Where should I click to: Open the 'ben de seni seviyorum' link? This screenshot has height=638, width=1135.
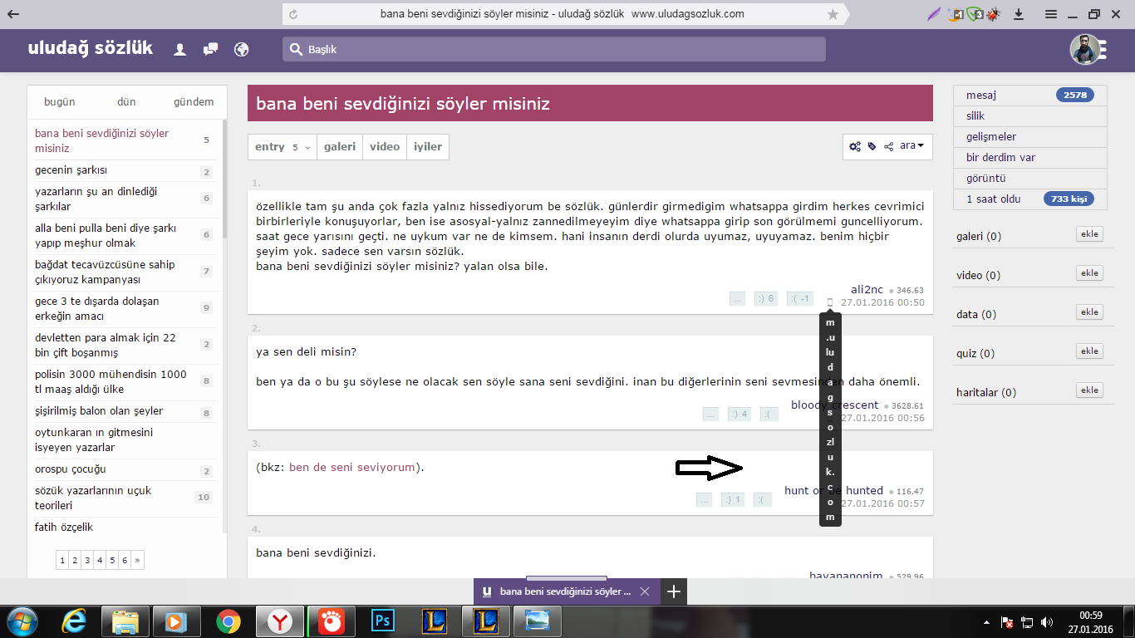(352, 467)
